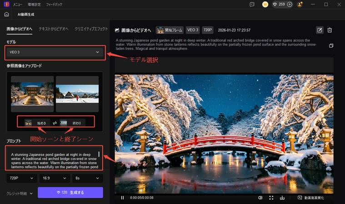Swap the start and end frame images
345x204 pixels.
pyautogui.click(x=54, y=122)
